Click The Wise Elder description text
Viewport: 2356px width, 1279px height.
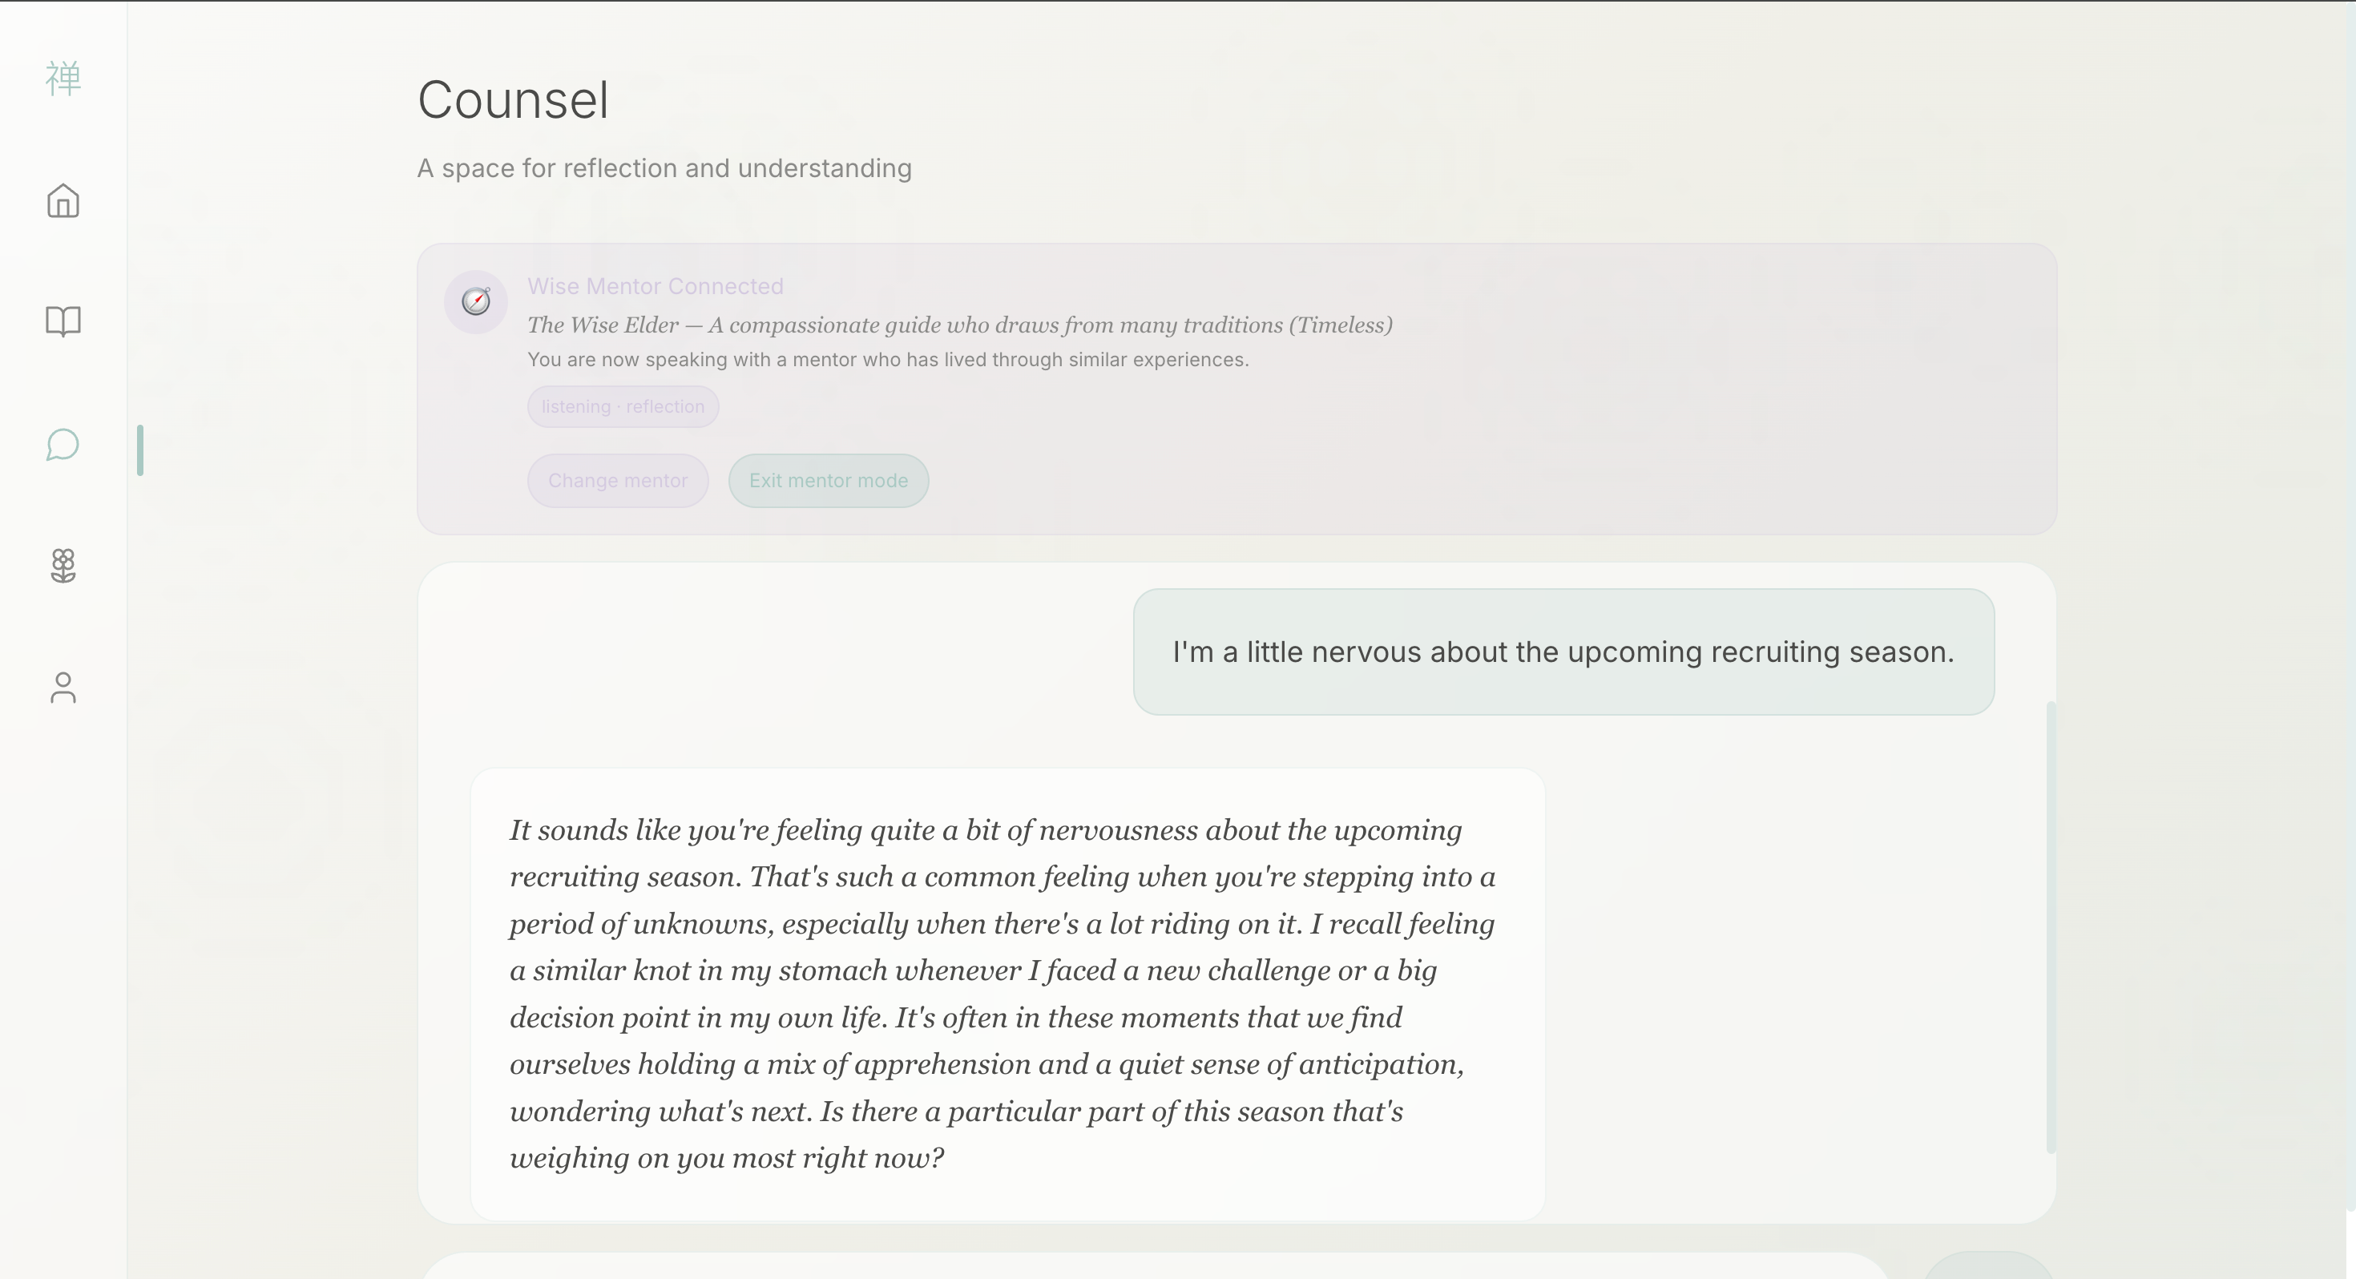tap(958, 325)
